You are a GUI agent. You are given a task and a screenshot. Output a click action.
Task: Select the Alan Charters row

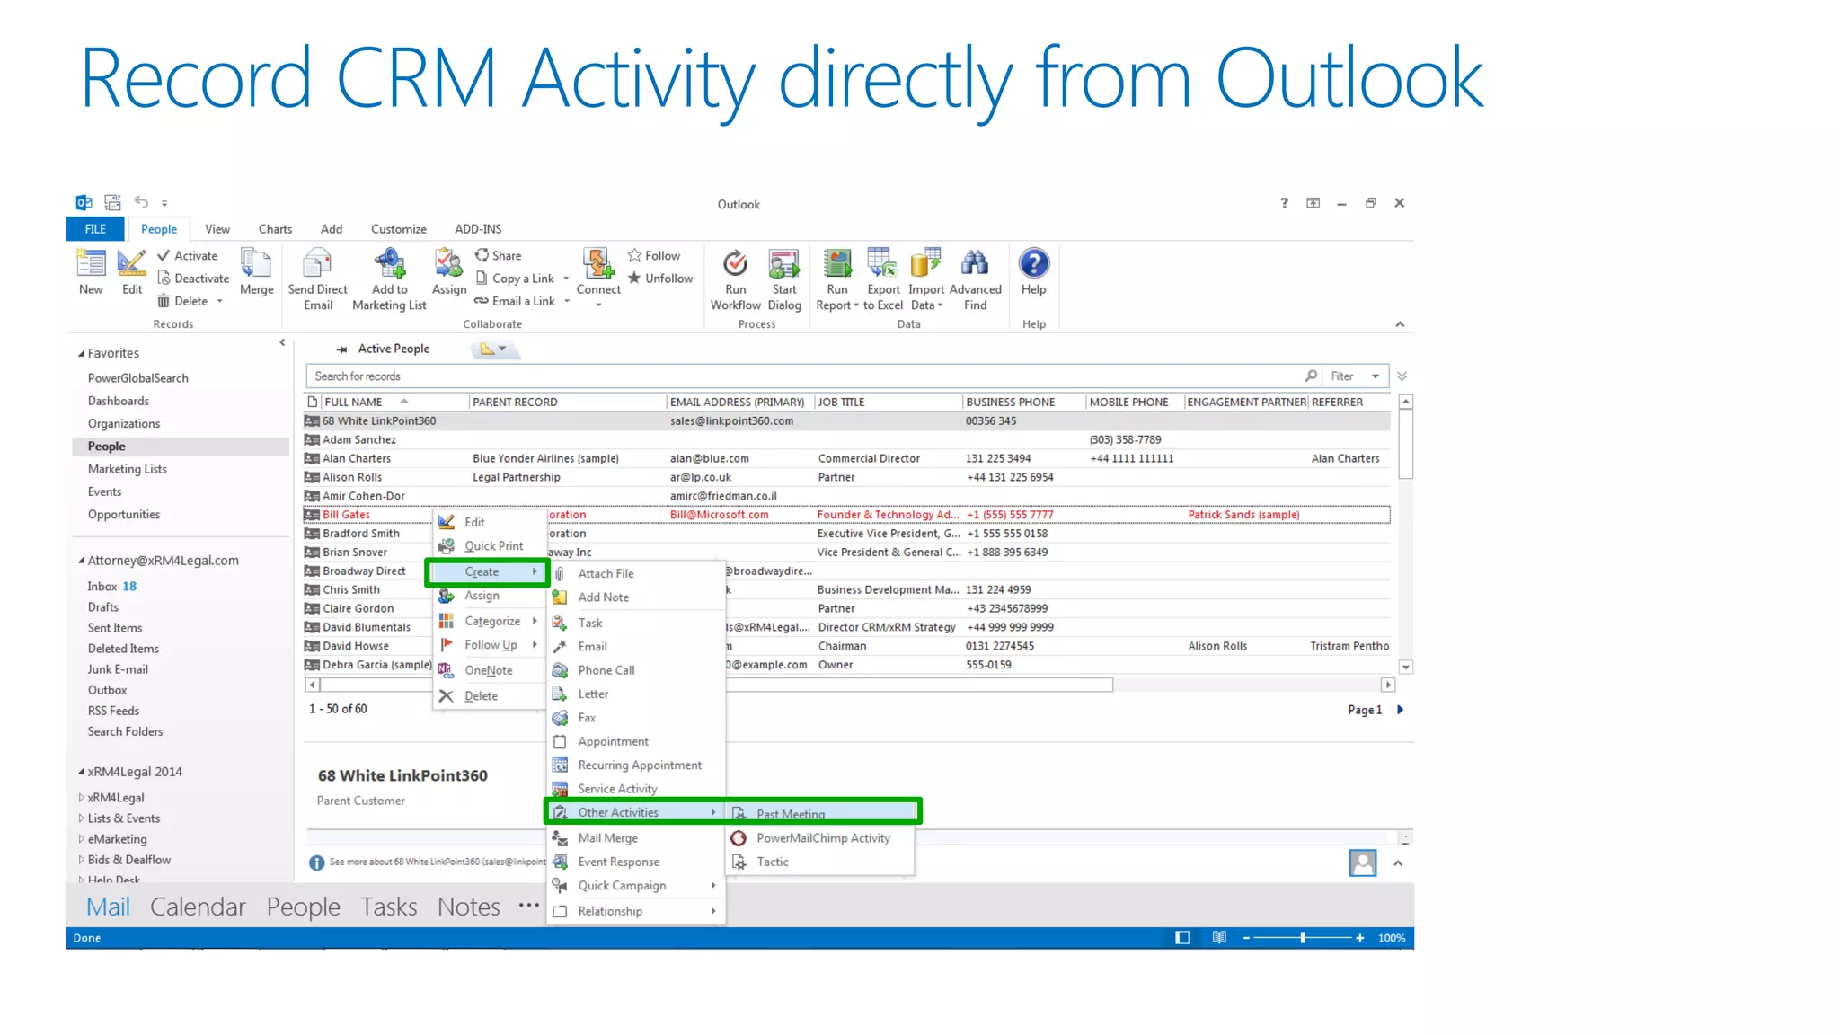coord(846,459)
